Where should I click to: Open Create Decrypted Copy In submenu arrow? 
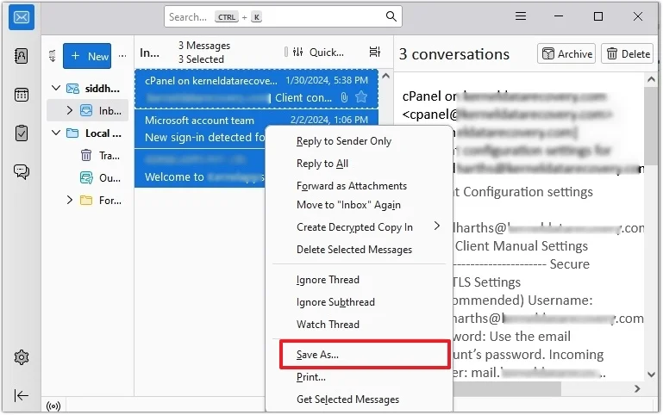437,226
